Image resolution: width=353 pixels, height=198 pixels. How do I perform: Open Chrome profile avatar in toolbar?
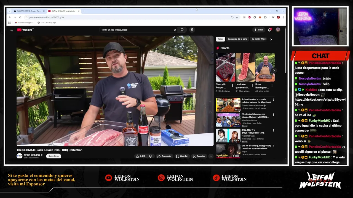pyautogui.click(x=278, y=17)
